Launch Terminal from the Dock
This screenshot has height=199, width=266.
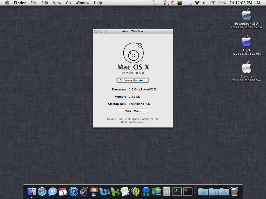tap(188, 191)
